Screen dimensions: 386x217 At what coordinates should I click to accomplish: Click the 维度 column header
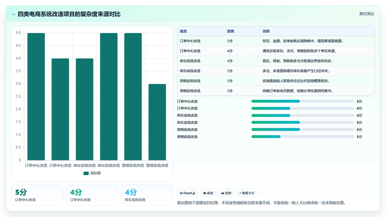(x=183, y=31)
